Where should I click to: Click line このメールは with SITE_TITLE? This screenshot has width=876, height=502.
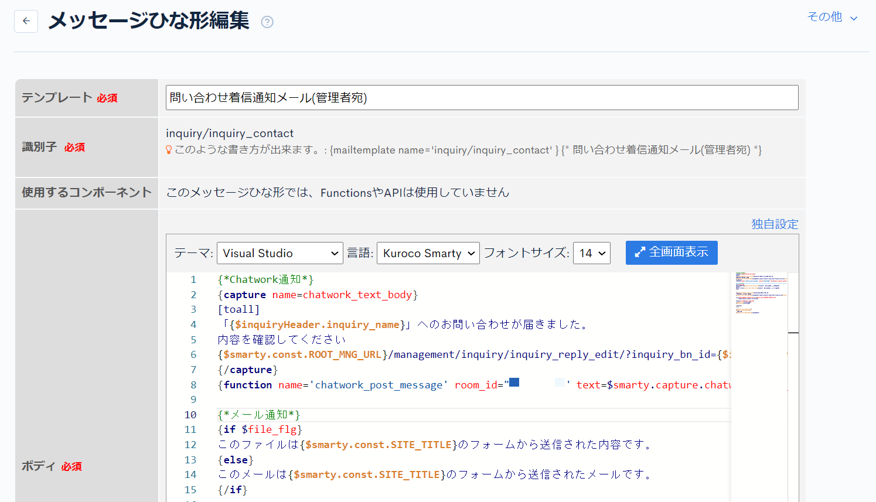coord(435,474)
